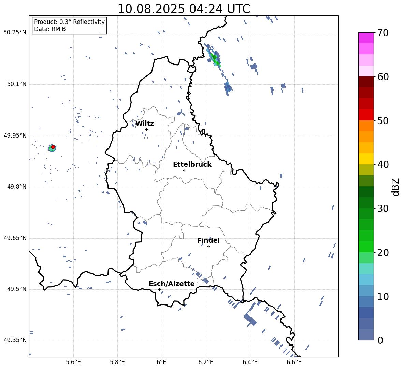
Task: Click the plus marker below Wiltz
Action: click(146, 129)
